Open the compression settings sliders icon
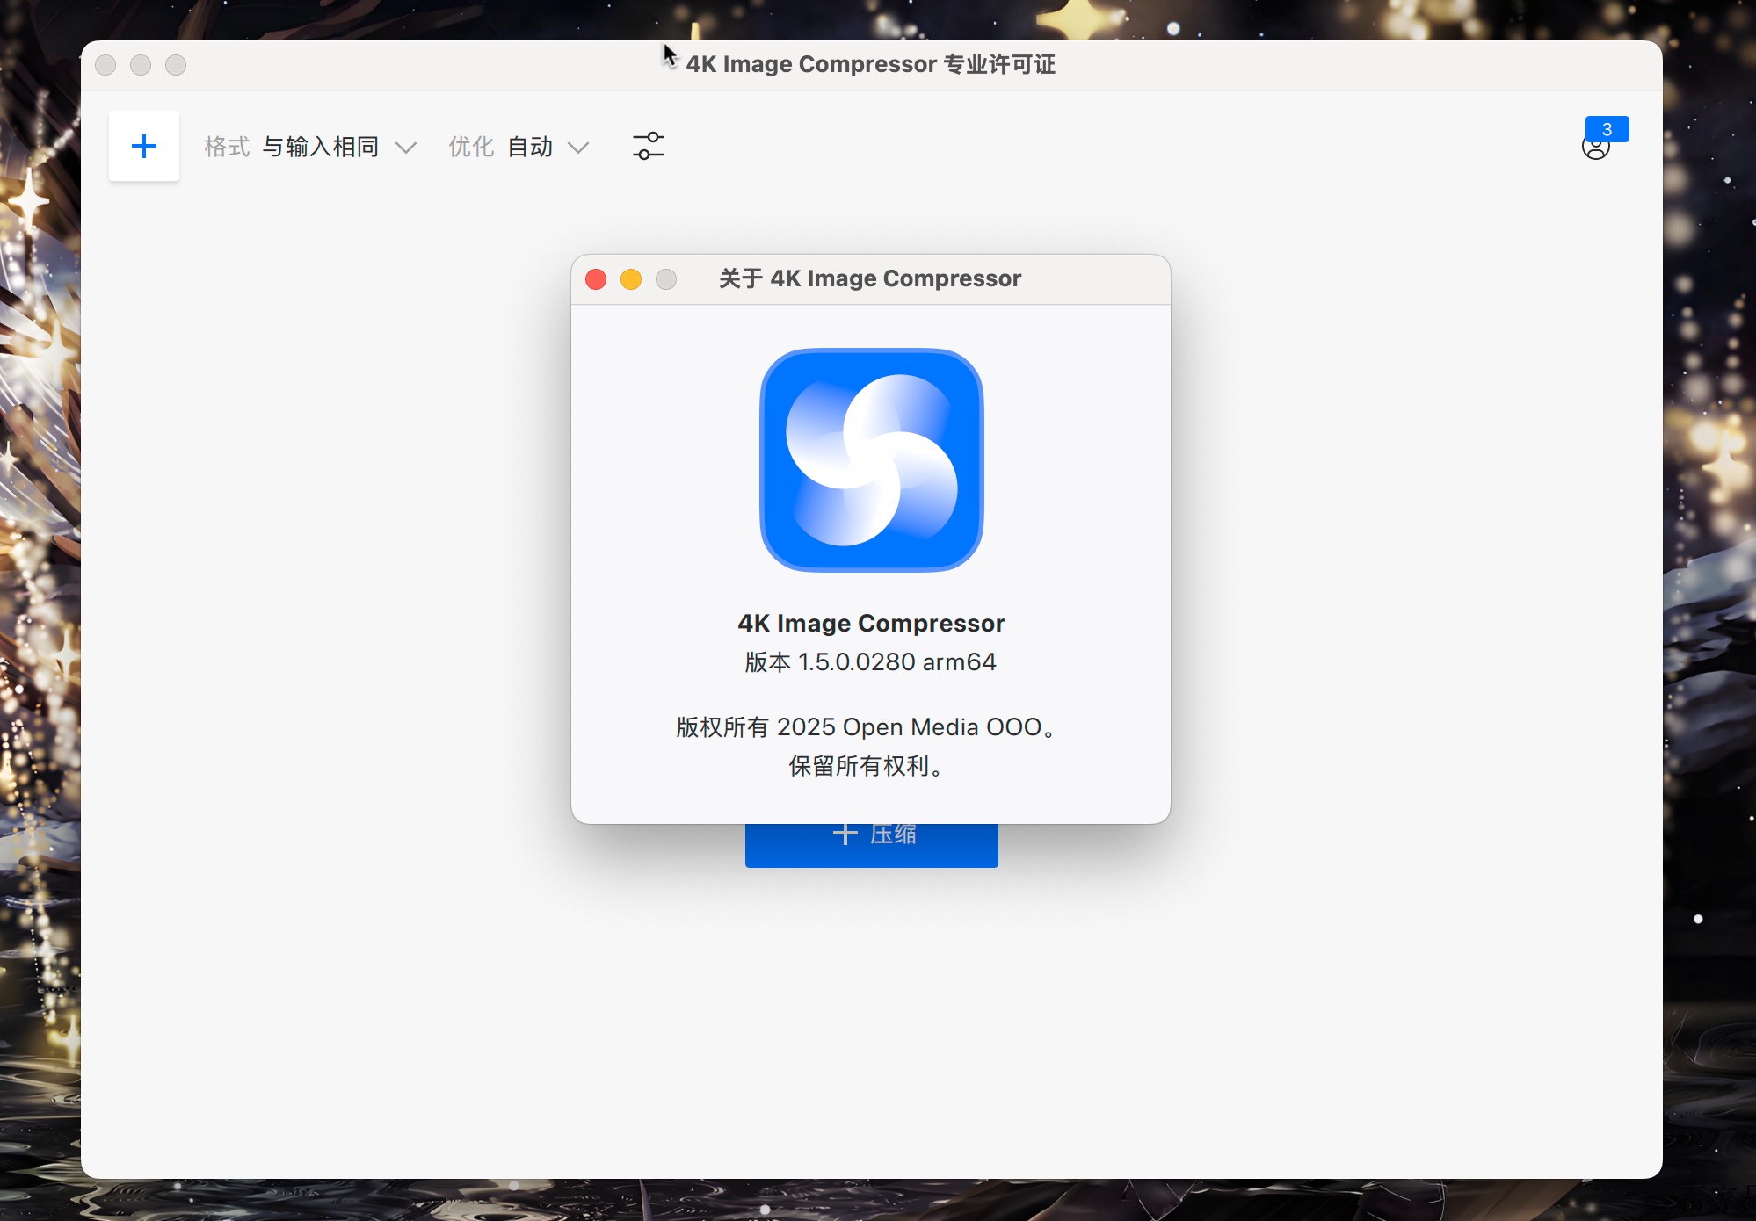The image size is (1756, 1221). 649,146
